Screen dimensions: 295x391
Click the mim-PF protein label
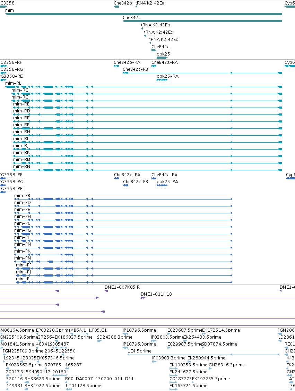coord(24,265)
